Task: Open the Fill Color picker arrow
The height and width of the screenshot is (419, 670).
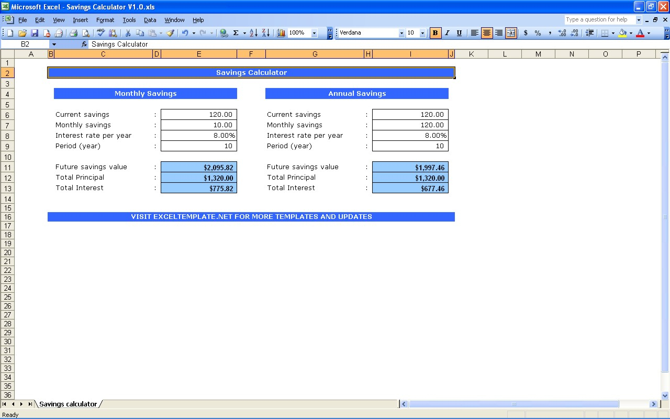Action: click(x=631, y=33)
